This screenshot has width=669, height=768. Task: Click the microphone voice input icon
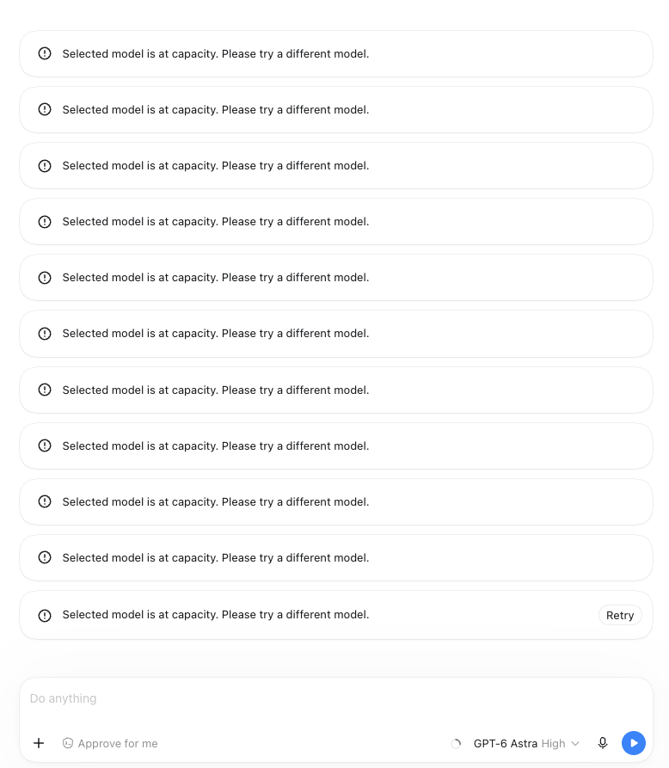(603, 743)
